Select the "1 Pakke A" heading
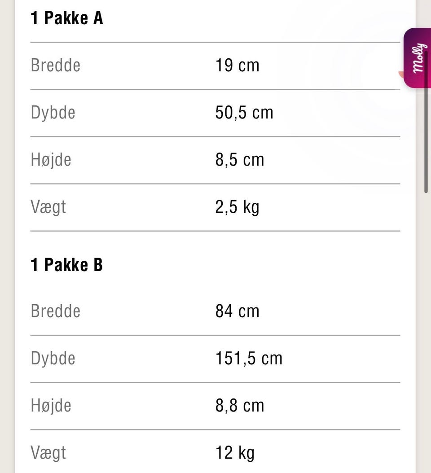The width and height of the screenshot is (431, 473). click(x=67, y=19)
